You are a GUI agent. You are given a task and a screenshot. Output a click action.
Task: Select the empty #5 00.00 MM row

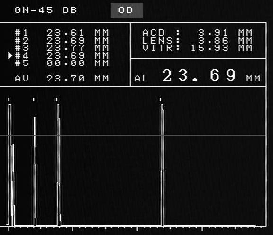click(x=62, y=63)
